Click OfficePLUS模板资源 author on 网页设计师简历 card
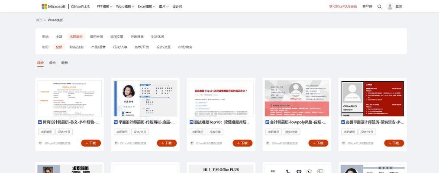This screenshot has width=439, height=173. tap(58, 143)
